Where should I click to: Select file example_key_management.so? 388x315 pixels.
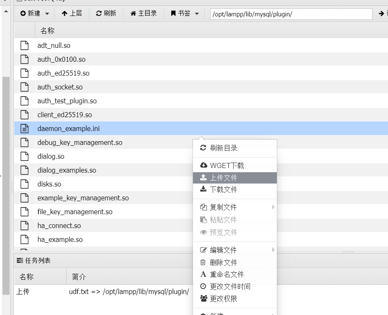click(83, 198)
